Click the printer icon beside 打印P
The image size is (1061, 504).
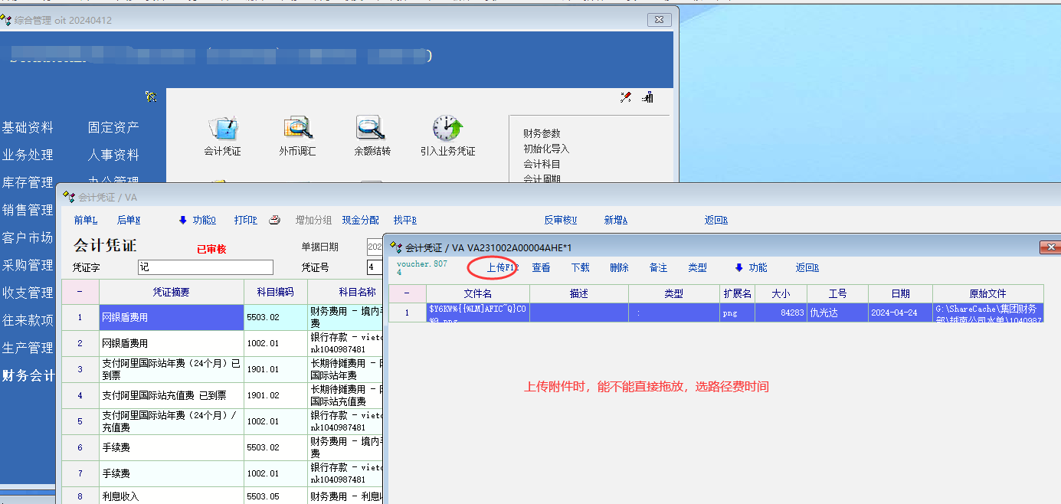(x=275, y=221)
